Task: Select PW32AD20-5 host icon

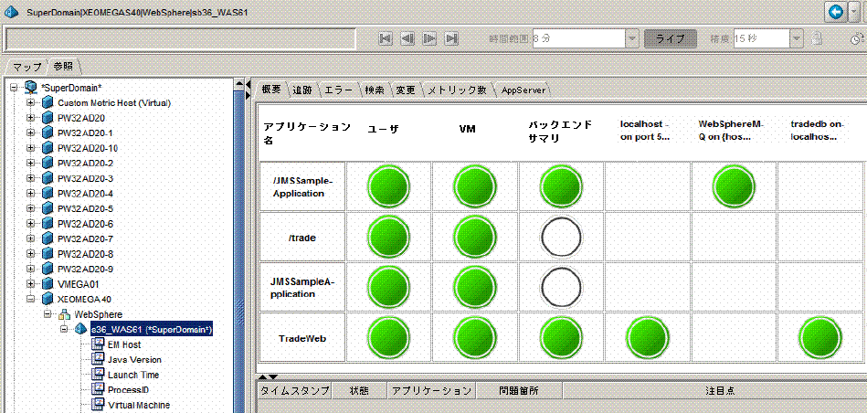Action: click(x=48, y=208)
